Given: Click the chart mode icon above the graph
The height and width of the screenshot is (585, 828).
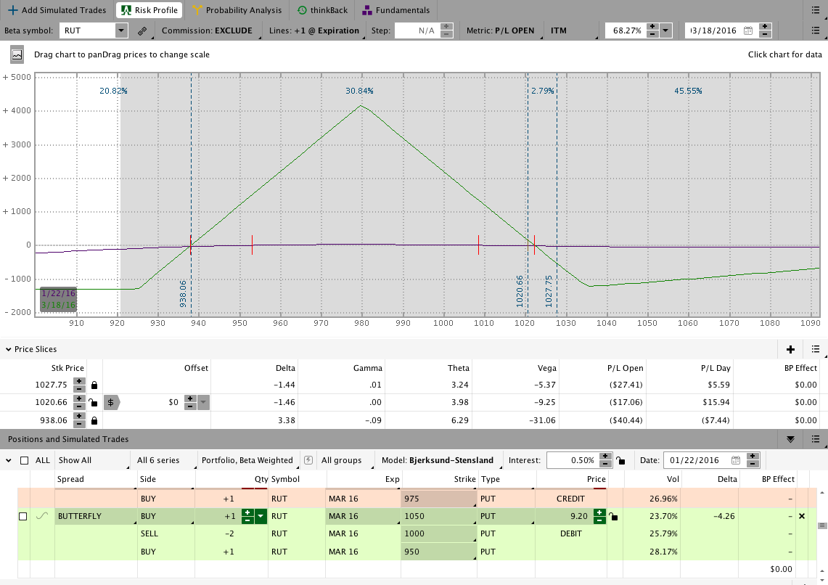Looking at the screenshot, I should [17, 54].
